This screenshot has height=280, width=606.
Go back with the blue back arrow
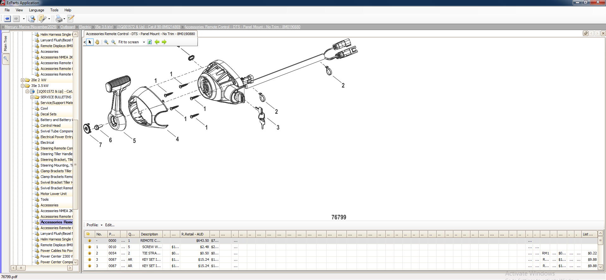(x=7, y=19)
